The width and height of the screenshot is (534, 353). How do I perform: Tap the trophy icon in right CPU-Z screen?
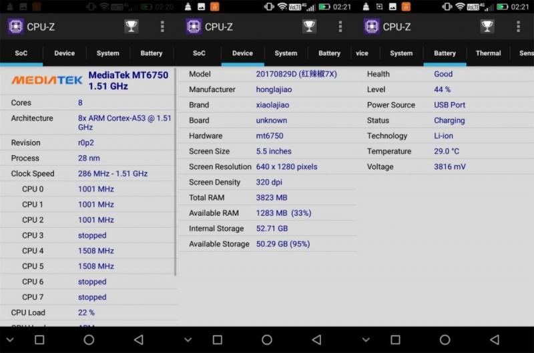pyautogui.click(x=487, y=27)
